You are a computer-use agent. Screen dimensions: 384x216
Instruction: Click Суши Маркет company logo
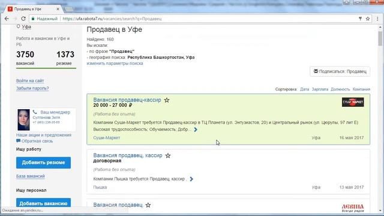(x=353, y=102)
